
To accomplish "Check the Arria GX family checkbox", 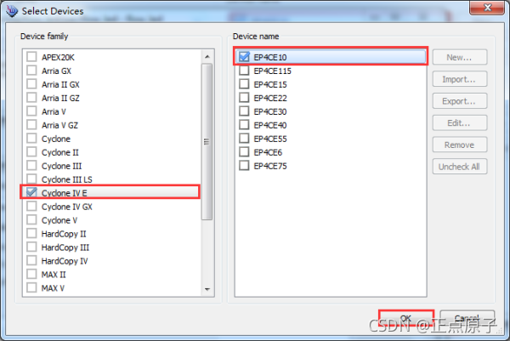I will tap(31, 71).
